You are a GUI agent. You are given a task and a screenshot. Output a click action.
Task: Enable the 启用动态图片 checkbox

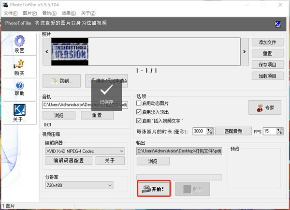coord(139,104)
